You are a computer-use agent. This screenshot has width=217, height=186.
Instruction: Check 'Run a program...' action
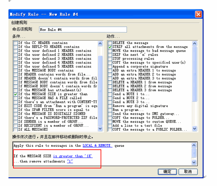pyautogui.click(x=110, y=110)
